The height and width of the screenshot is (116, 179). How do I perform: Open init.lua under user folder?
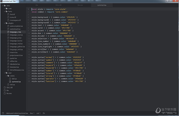[13, 84]
